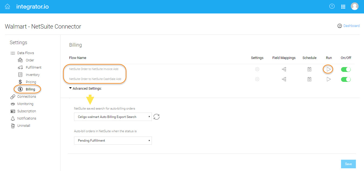This screenshot has height=171, width=364.
Task: Open help question mark icon
Action: 332,6
